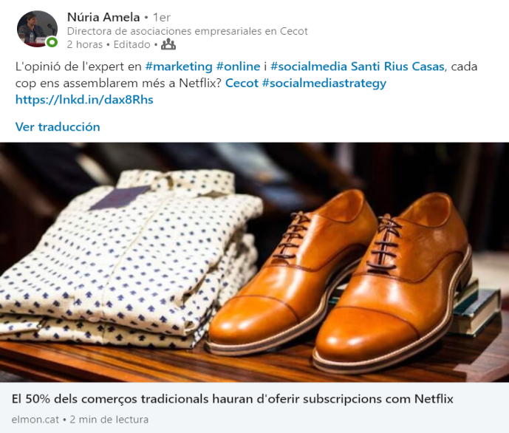Open the #socialmediastrategy hashtag
This screenshot has width=509, height=433.
coord(324,83)
